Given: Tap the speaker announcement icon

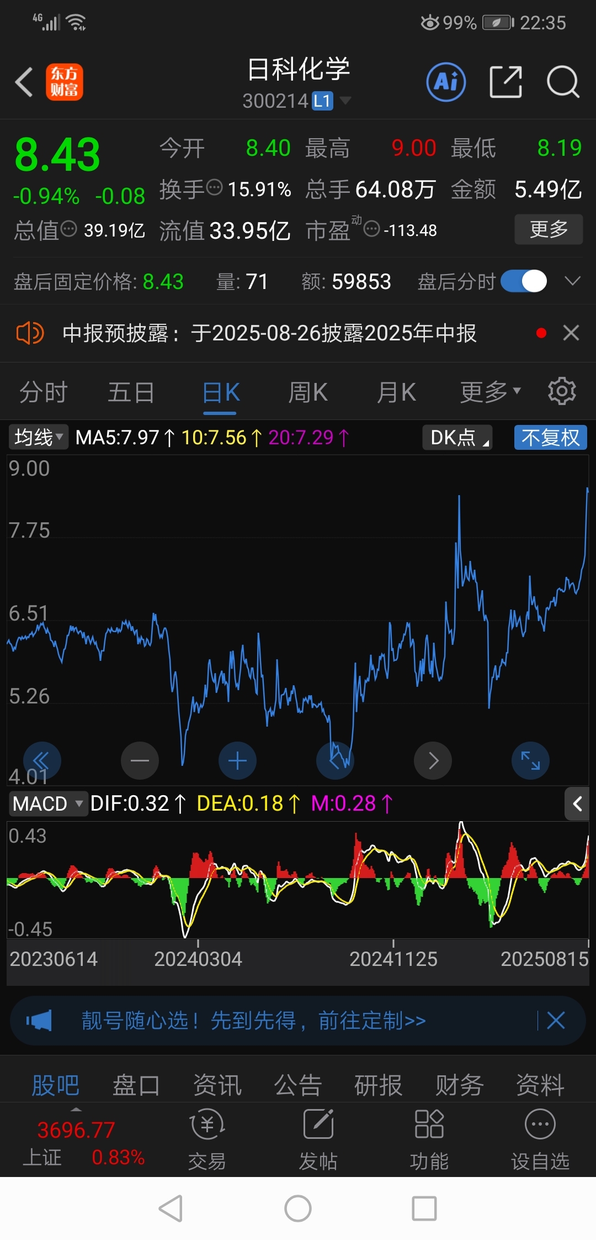Looking at the screenshot, I should coord(29,333).
